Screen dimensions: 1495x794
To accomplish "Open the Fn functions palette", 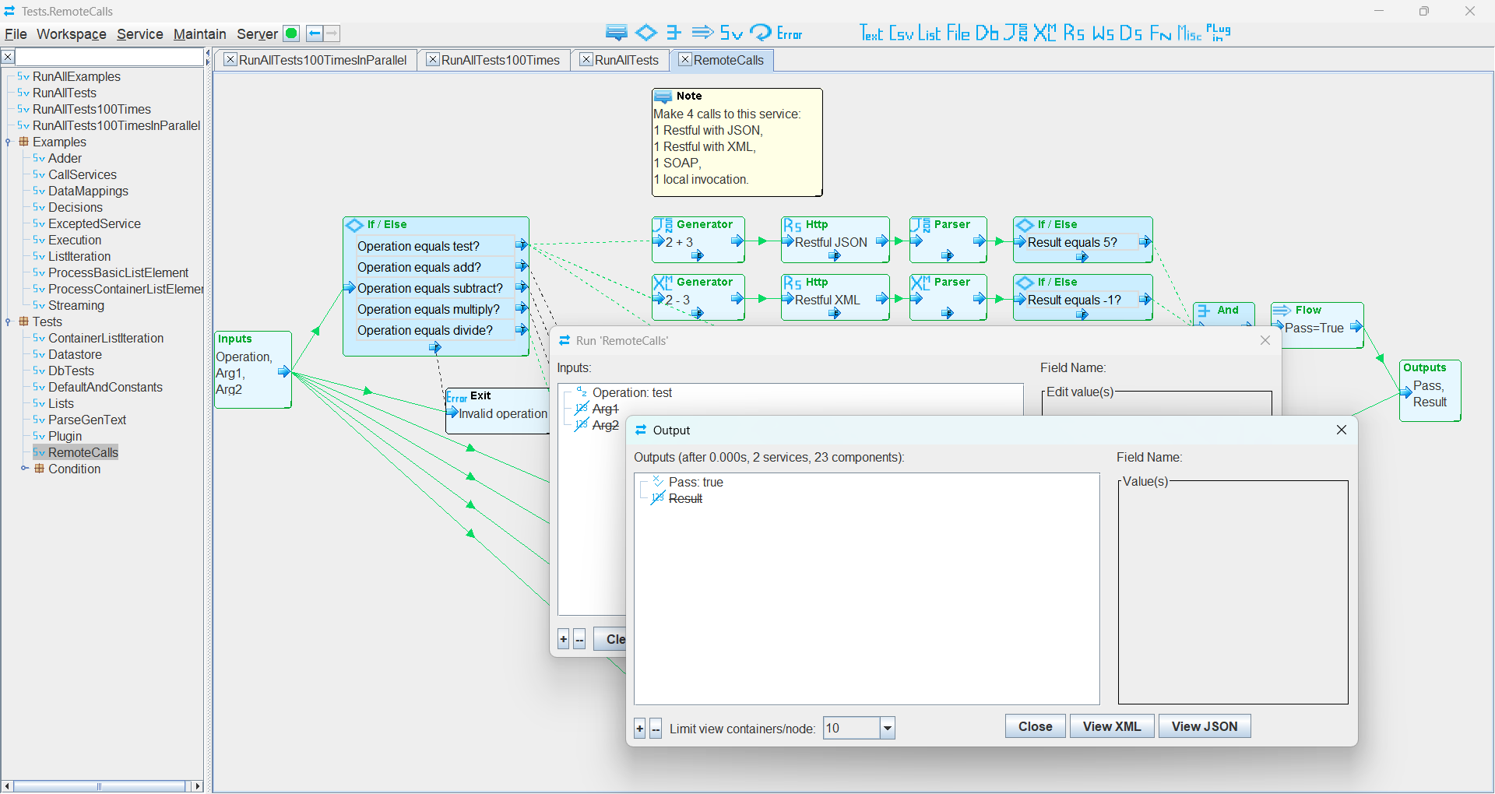I will [1160, 33].
